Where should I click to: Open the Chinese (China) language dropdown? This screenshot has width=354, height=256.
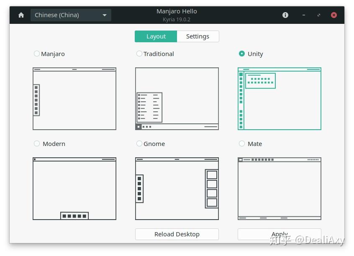71,15
